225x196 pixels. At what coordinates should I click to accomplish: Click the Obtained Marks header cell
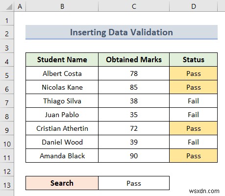click(134, 60)
